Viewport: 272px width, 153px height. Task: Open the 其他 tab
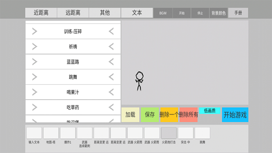(x=105, y=13)
